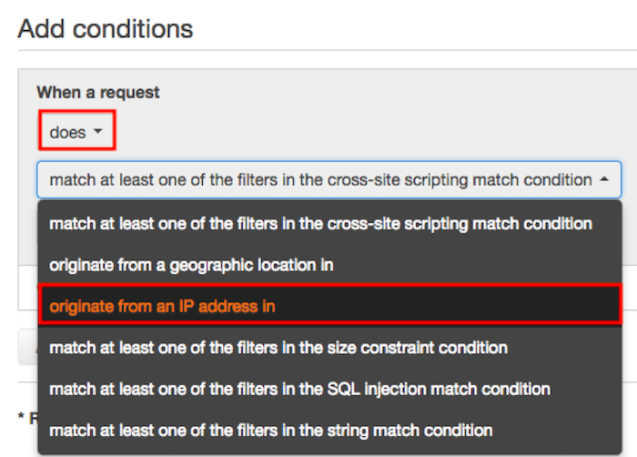This screenshot has height=457, width=637.
Task: Click the up-arrow caret in condition combo box
Action: (x=605, y=180)
